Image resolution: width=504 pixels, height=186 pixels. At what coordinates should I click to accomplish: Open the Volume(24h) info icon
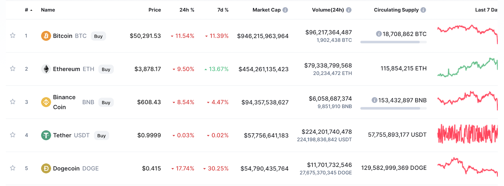point(349,10)
